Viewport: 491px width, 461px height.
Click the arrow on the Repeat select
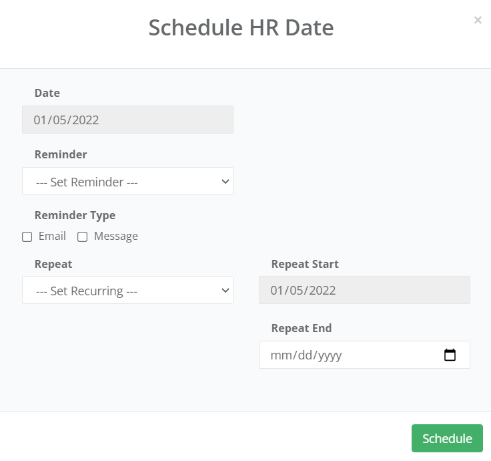pyautogui.click(x=225, y=290)
